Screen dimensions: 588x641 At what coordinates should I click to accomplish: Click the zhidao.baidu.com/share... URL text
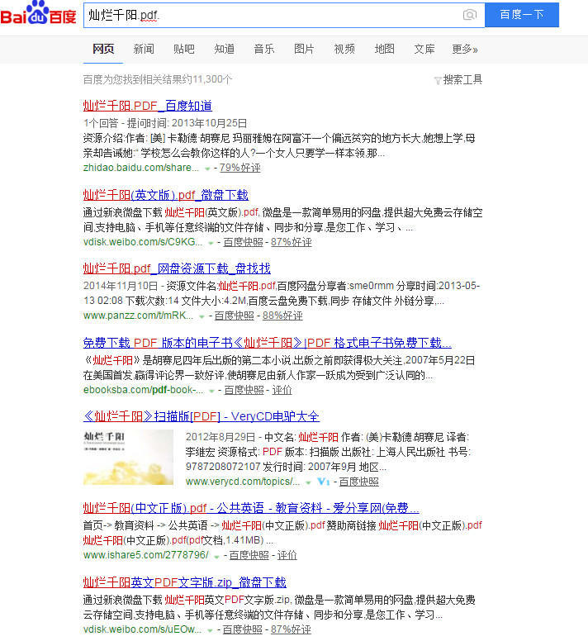coord(141,168)
